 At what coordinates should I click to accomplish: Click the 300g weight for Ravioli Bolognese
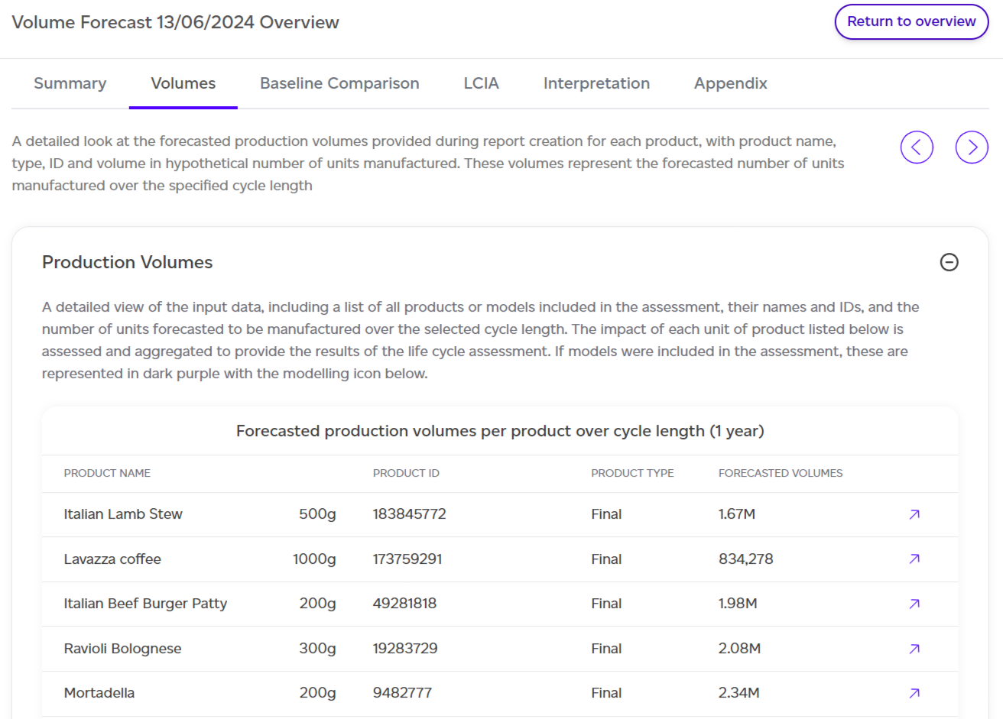coord(317,649)
